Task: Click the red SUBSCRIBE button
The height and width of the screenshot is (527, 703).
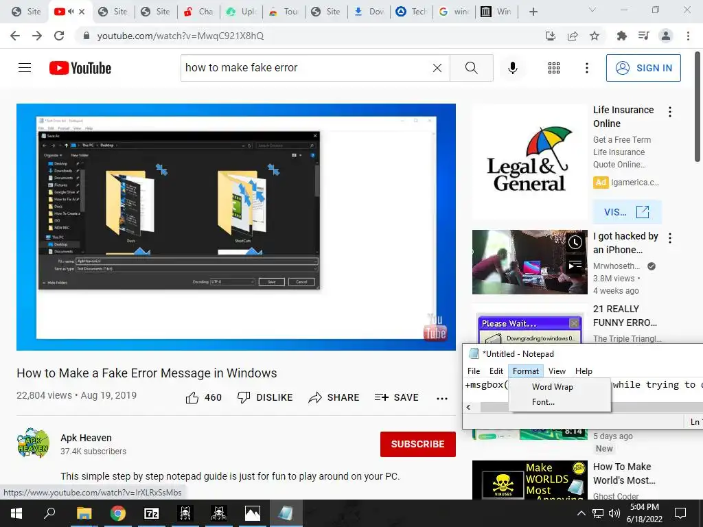Action: [418, 444]
